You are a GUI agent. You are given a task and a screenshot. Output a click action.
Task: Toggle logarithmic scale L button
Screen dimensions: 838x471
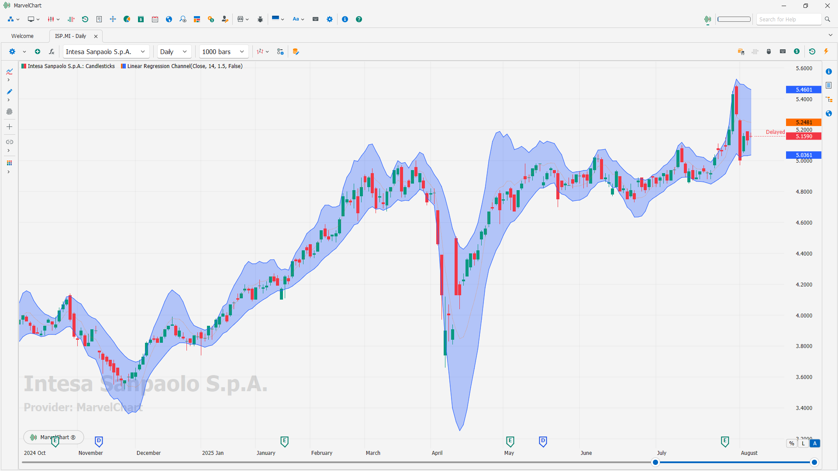click(803, 444)
